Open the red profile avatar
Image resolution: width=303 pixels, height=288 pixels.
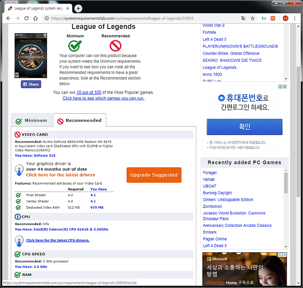(x=285, y=18)
